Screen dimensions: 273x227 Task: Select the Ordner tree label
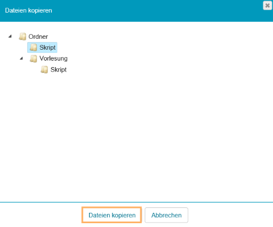point(38,37)
